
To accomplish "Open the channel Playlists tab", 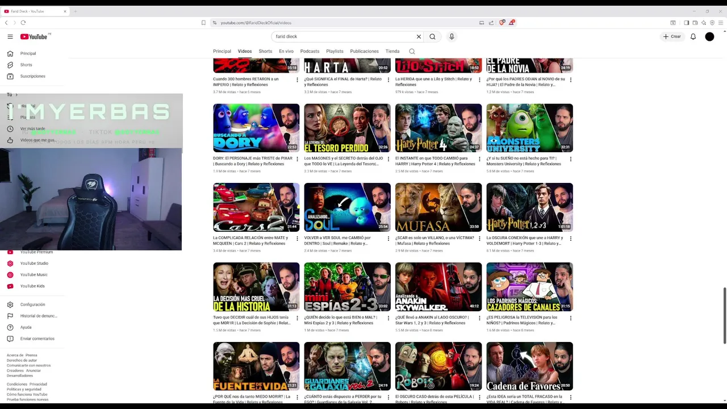I will (335, 51).
